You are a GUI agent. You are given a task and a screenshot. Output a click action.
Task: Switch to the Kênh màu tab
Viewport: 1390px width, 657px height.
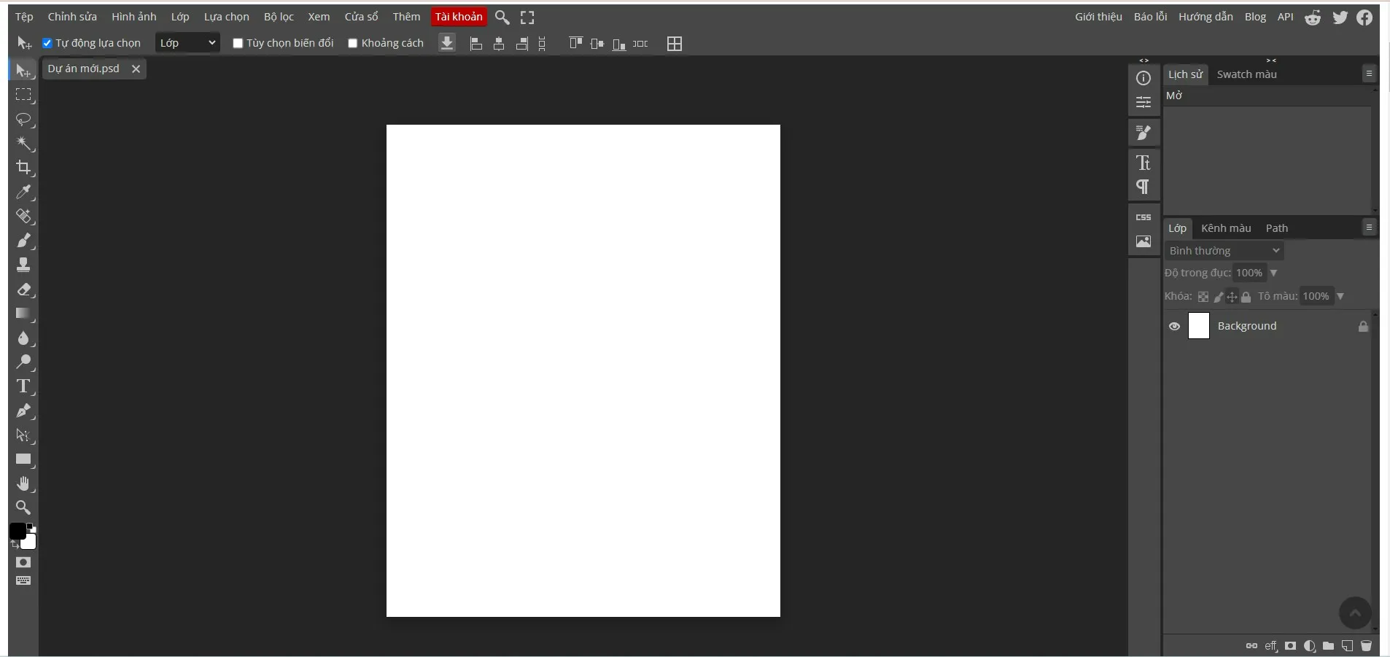1226,228
